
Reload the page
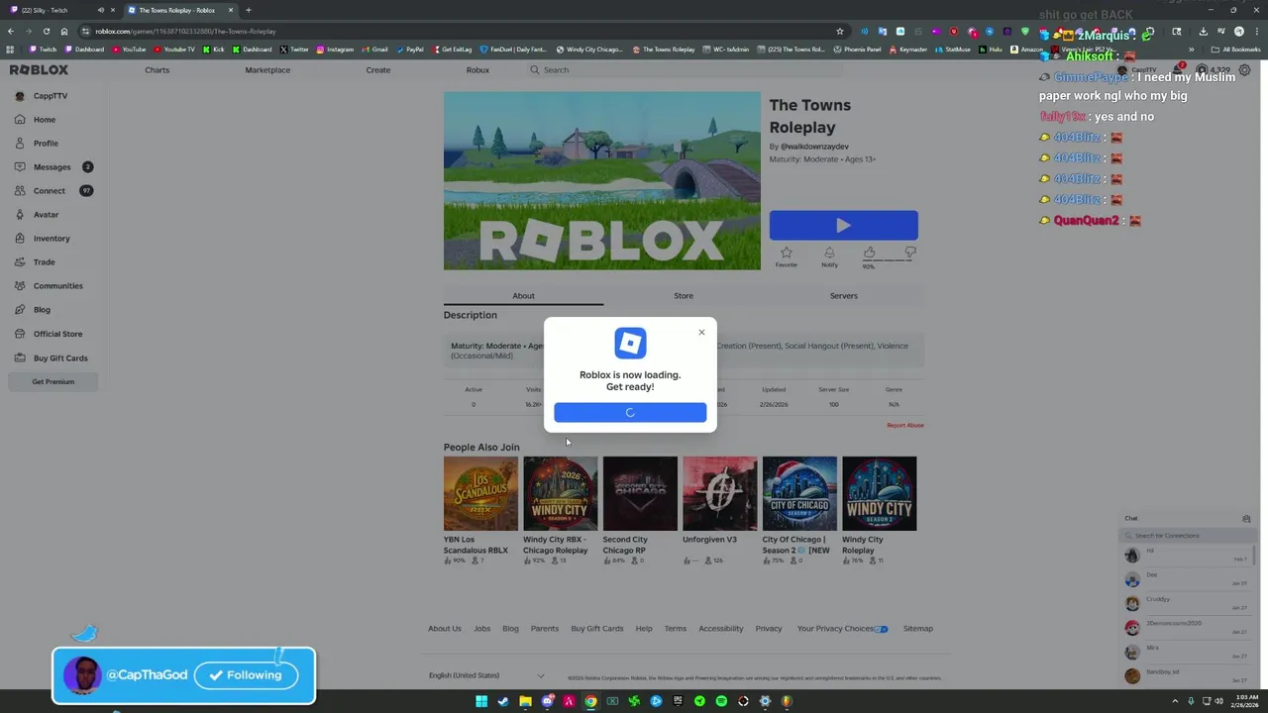tap(46, 31)
